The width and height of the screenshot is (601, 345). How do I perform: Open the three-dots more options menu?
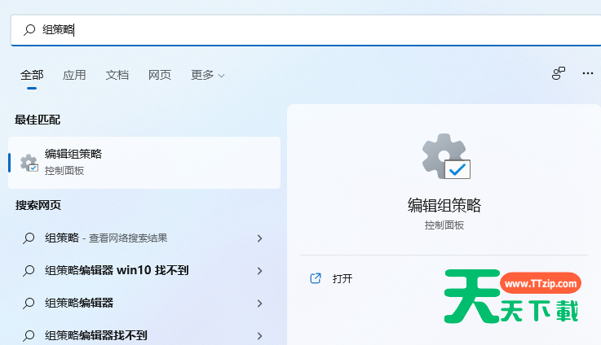click(x=587, y=73)
